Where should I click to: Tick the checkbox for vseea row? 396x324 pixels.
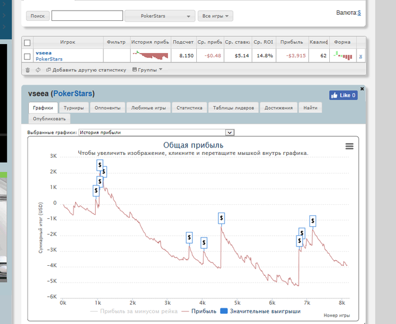(27, 57)
